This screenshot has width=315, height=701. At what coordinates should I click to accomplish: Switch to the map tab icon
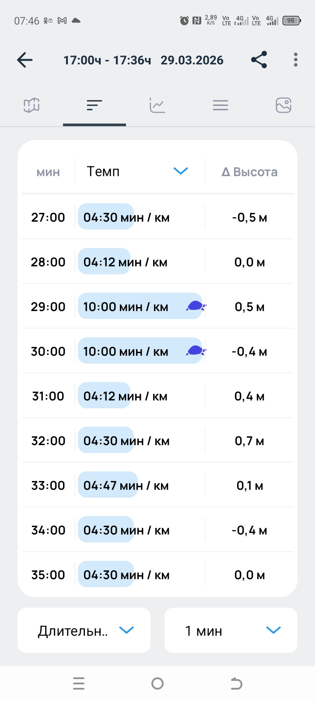(x=31, y=105)
